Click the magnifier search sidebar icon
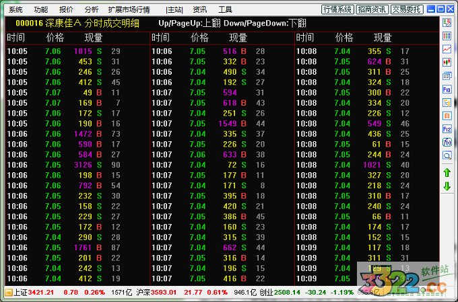This screenshot has height=302, width=458. [x=447, y=155]
